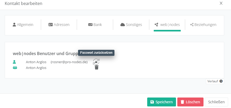The width and height of the screenshot is (231, 108).
Task: Open the Verlauf history
Action: pos(215,81)
